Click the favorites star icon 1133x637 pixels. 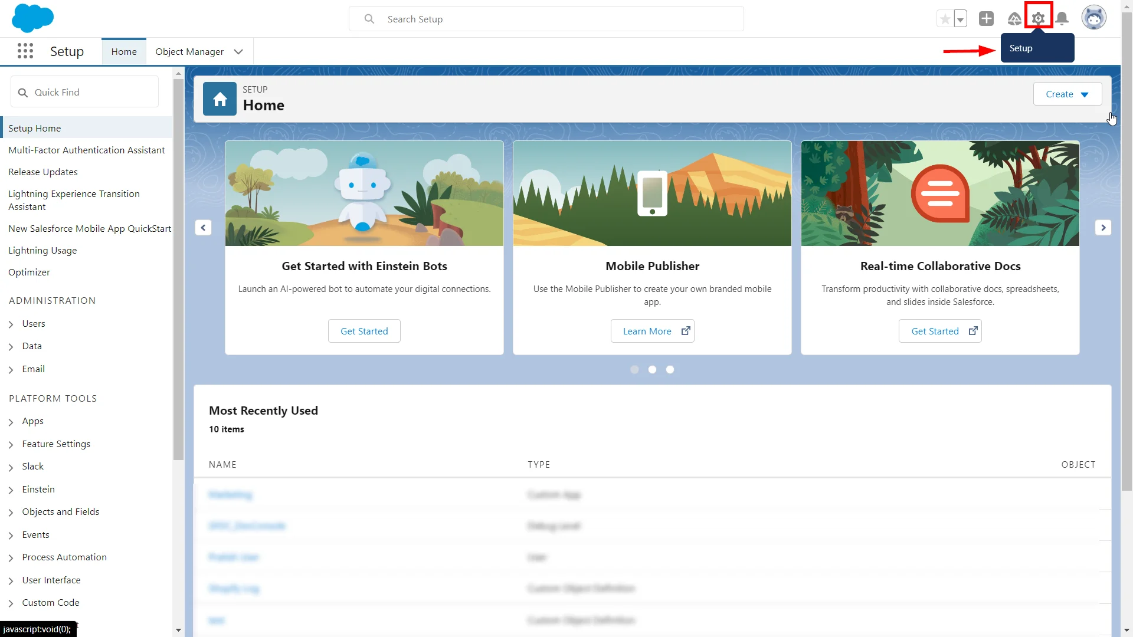(x=944, y=17)
